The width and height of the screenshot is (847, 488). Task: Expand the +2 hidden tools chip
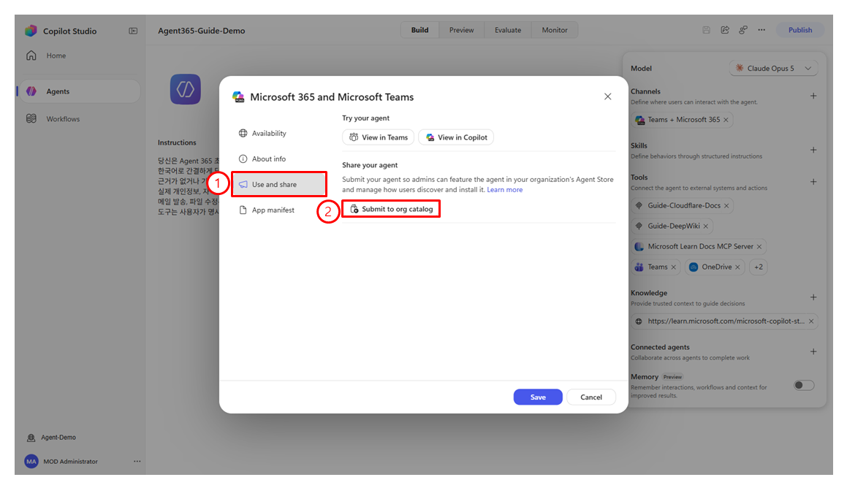(759, 267)
